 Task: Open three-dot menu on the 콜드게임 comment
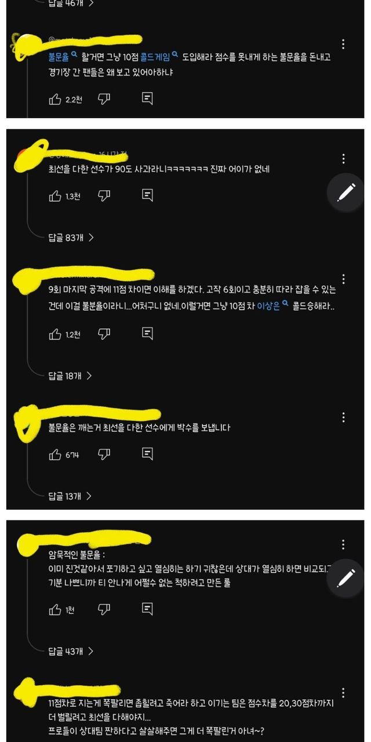[x=344, y=44]
